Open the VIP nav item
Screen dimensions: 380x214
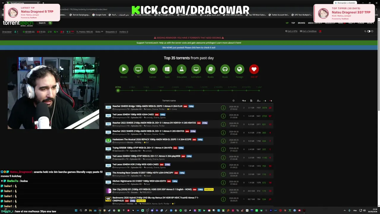click(x=287, y=23)
